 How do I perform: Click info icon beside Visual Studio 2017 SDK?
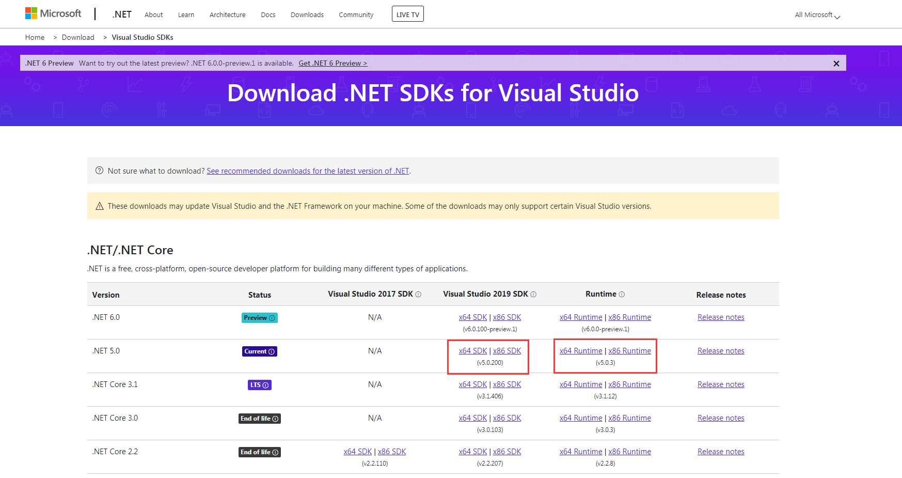tap(418, 294)
